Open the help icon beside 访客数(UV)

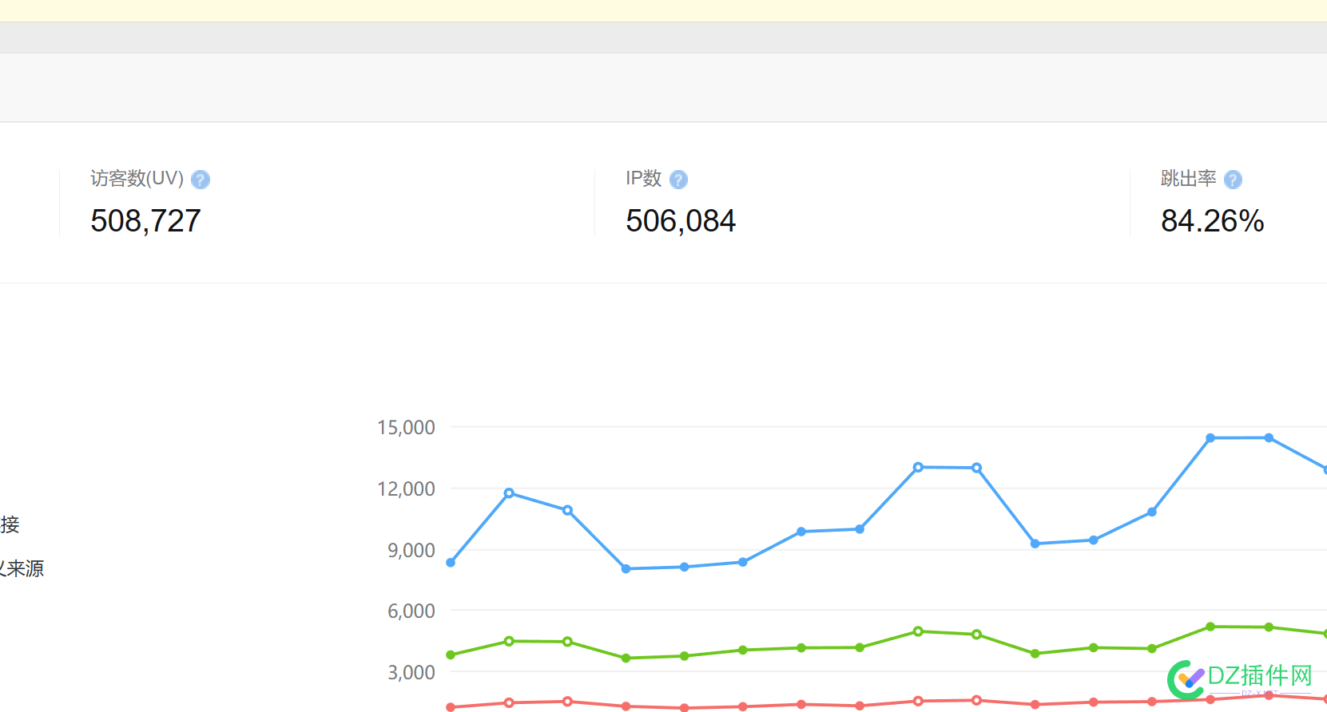201,180
